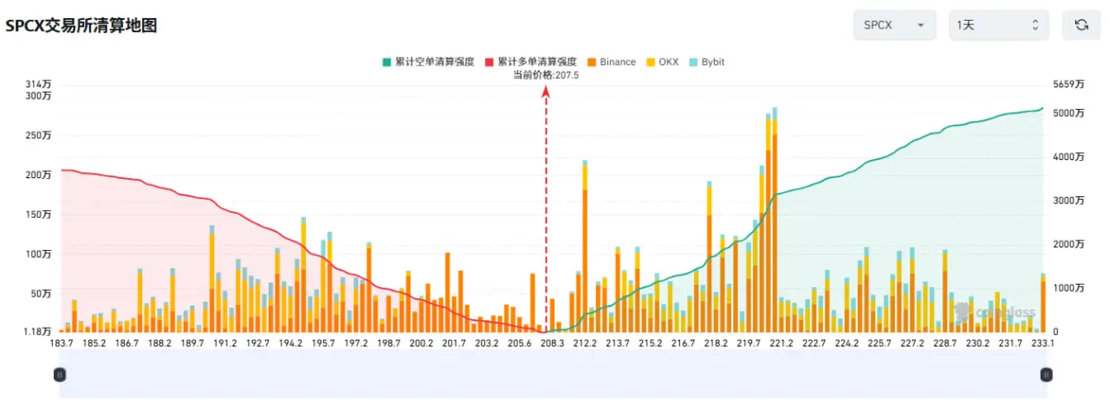Click the 3000万 right axis label
1109x410 pixels.
(x=1068, y=200)
